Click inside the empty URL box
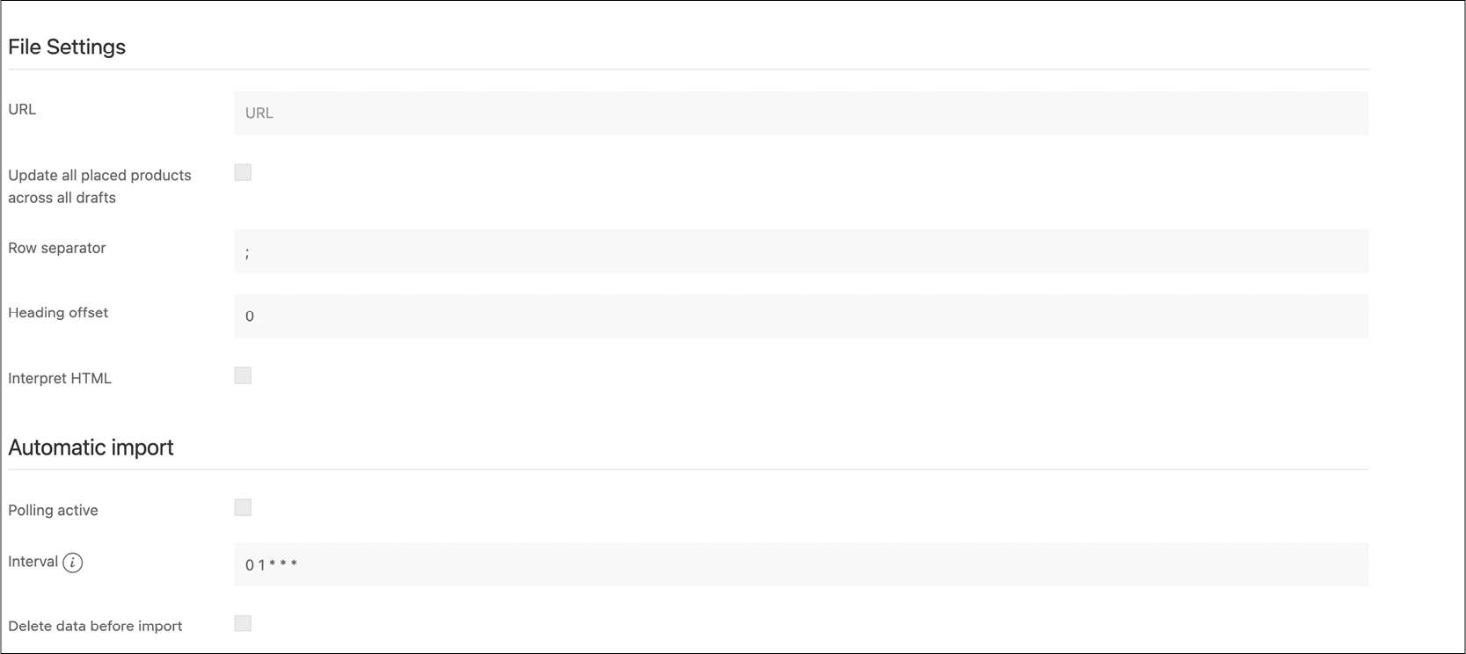Viewport: 1466px width, 654px height. click(x=800, y=113)
